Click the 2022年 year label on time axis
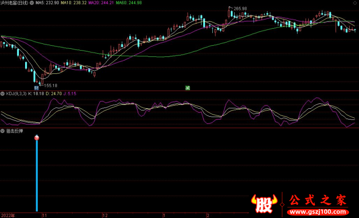 (8, 215)
